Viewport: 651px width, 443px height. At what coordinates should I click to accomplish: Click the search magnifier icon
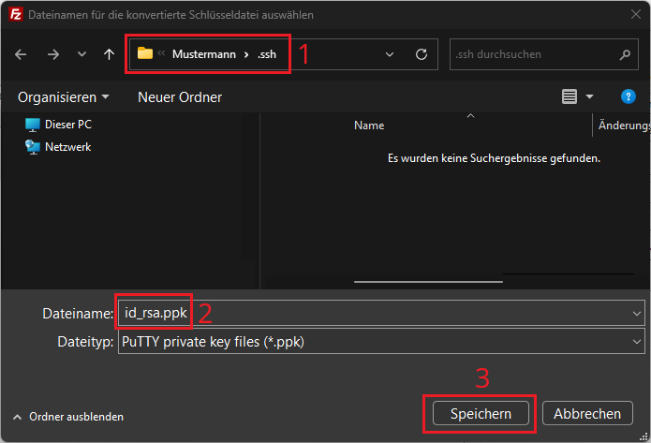[x=619, y=54]
